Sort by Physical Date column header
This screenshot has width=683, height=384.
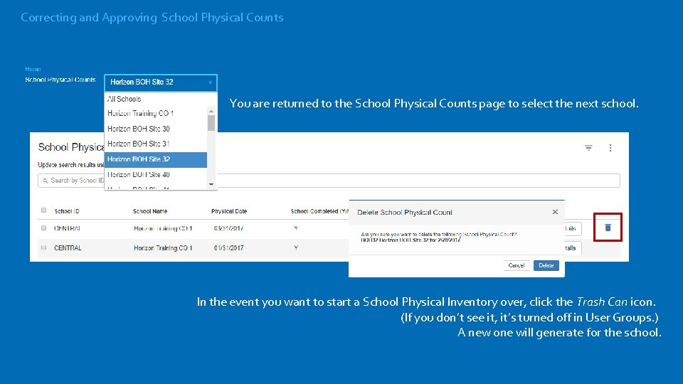pyautogui.click(x=229, y=211)
